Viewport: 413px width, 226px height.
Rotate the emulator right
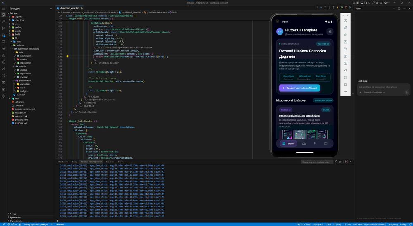click(345, 63)
